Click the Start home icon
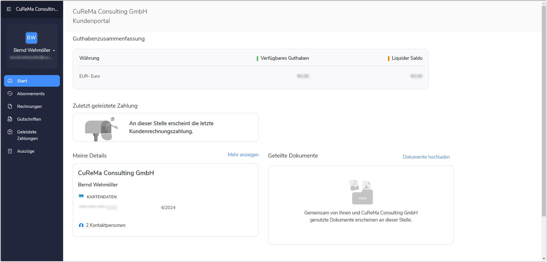 point(10,81)
